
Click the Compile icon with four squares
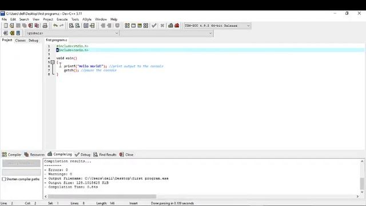click(x=127, y=26)
